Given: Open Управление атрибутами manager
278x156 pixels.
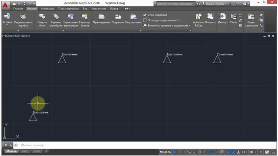Looking at the screenshot, I should [x=70, y=20].
